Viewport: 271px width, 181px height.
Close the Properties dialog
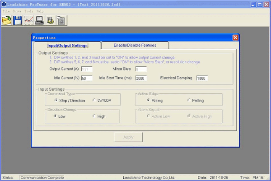(x=235, y=37)
